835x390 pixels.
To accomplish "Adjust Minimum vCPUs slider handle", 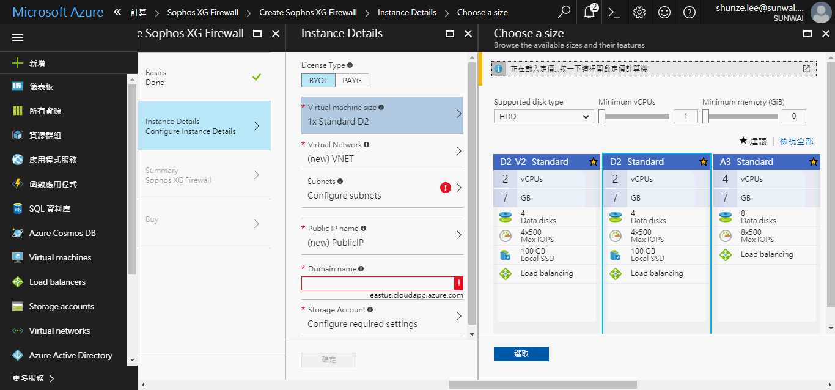I will 601,116.
